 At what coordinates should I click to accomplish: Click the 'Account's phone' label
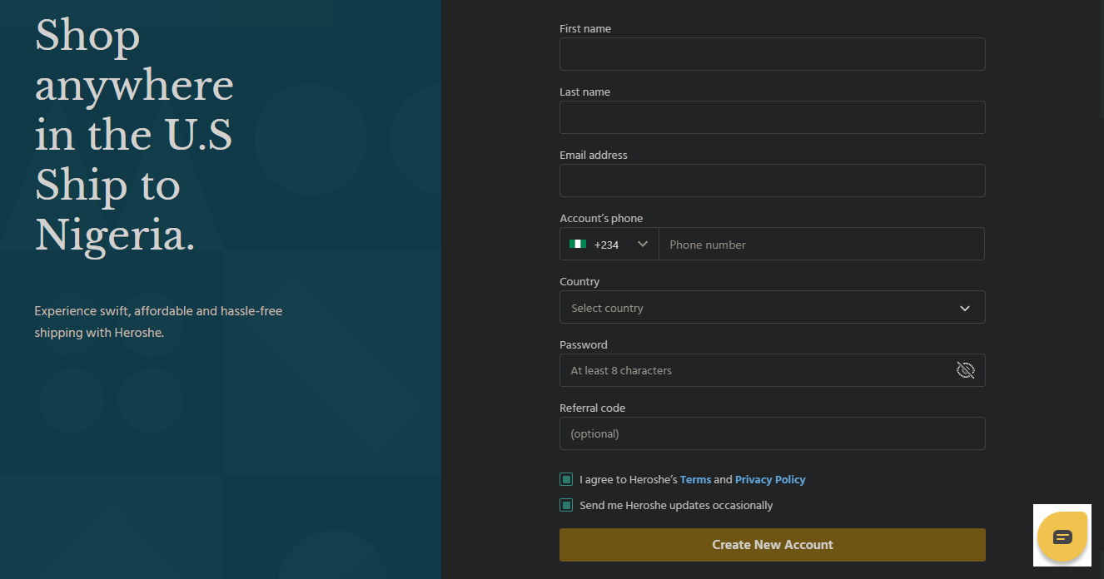(x=601, y=218)
